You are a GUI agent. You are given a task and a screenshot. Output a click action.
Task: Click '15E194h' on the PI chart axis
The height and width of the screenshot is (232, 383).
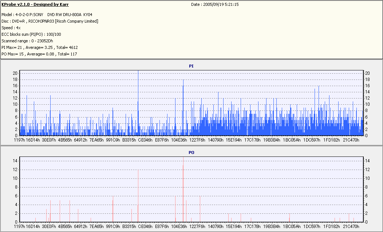[x=233, y=140]
